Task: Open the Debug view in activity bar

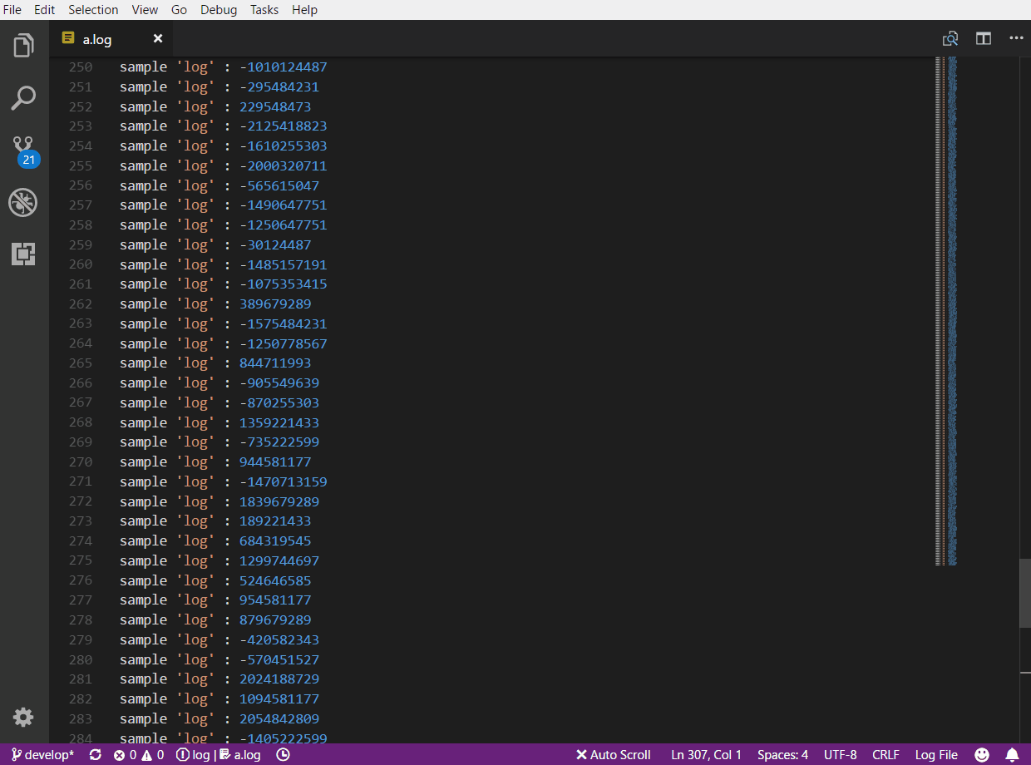Action: tap(23, 202)
